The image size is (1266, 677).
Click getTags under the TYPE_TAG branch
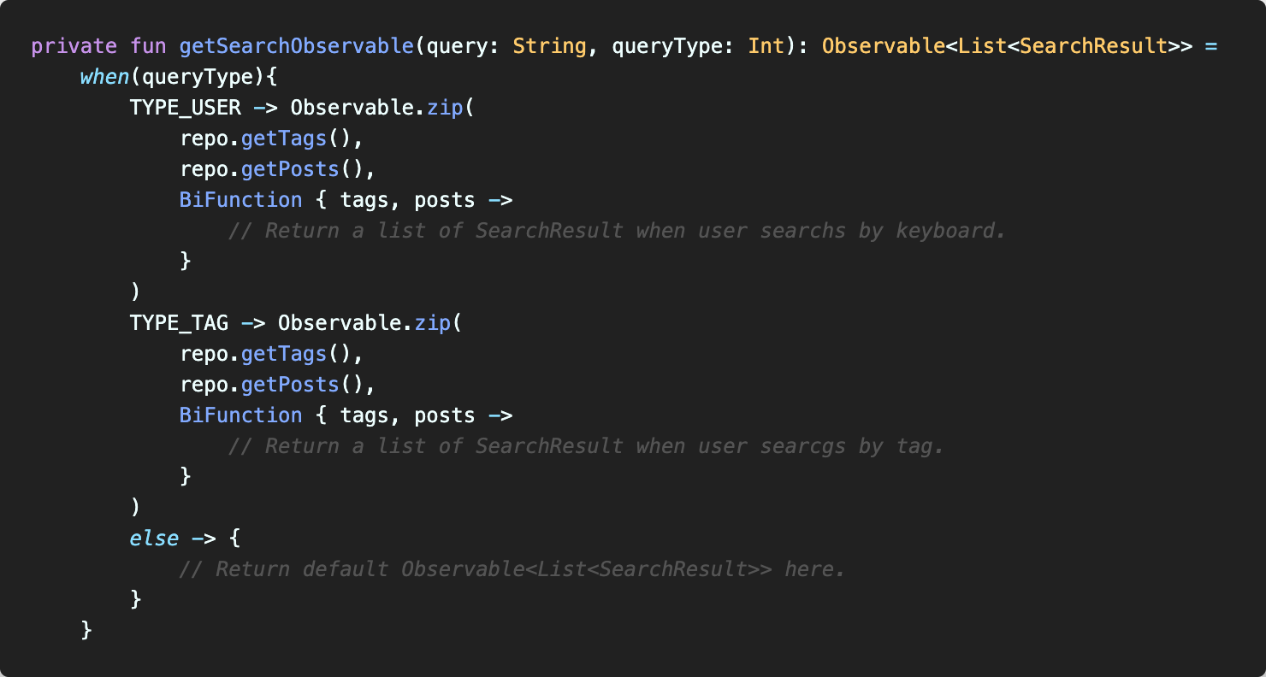(x=284, y=354)
